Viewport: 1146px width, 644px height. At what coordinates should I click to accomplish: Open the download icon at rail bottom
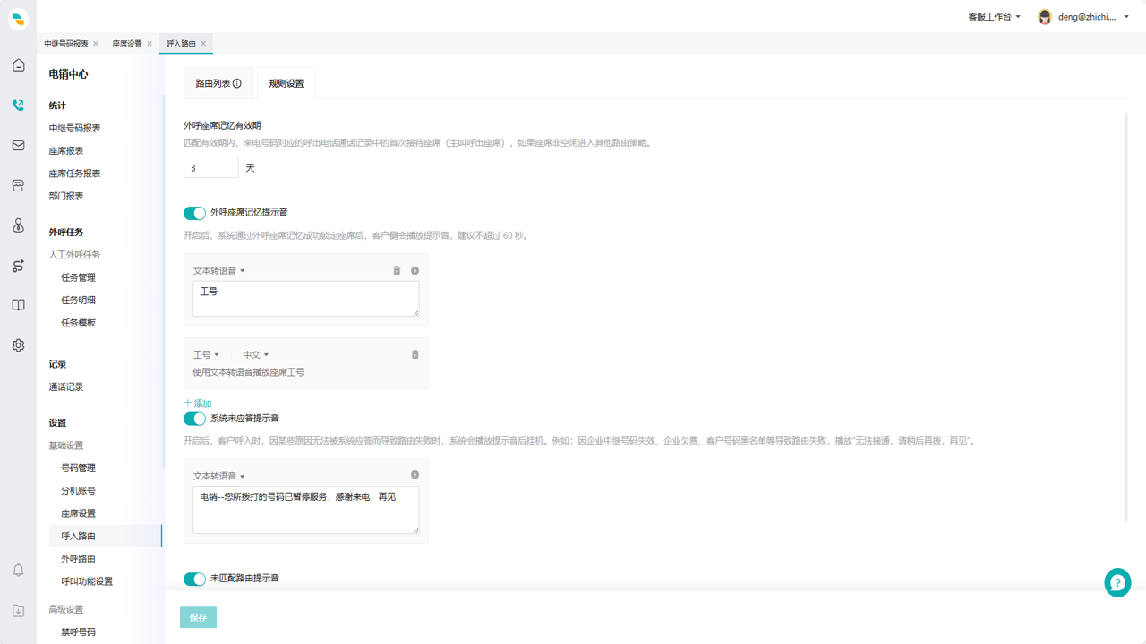click(x=18, y=611)
